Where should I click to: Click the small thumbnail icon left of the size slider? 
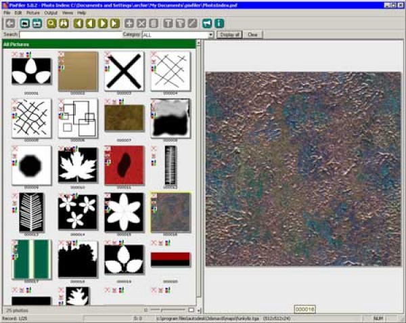[x=145, y=310]
